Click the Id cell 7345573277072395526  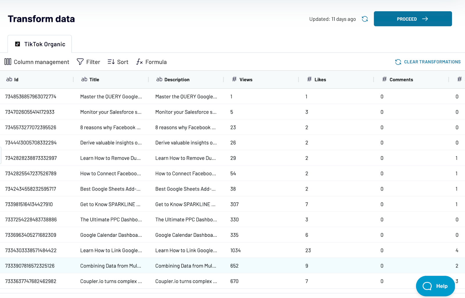[31, 127]
